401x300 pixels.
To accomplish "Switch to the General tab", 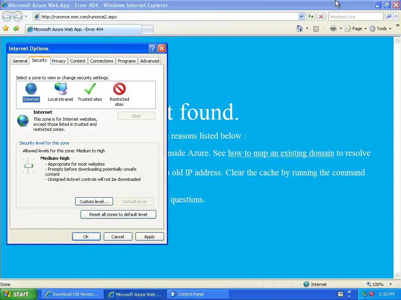I will click(20, 61).
